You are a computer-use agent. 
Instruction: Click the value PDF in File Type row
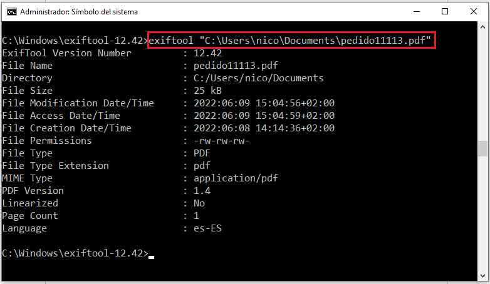[x=202, y=153]
